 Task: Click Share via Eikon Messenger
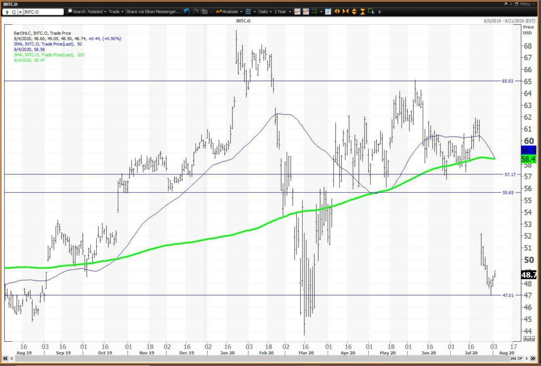coord(153,12)
